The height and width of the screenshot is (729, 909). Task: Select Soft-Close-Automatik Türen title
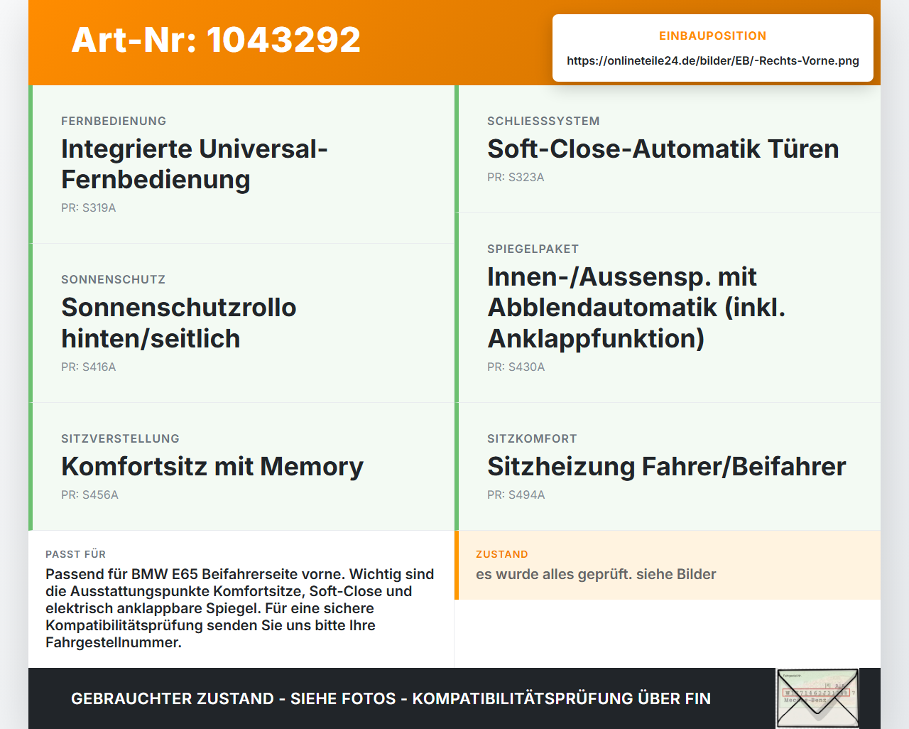pos(663,148)
